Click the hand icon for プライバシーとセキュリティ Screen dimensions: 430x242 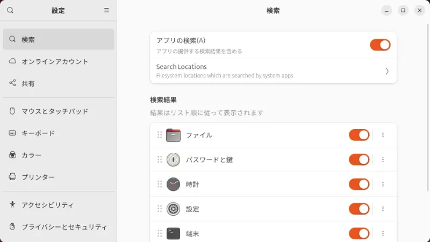click(x=12, y=226)
